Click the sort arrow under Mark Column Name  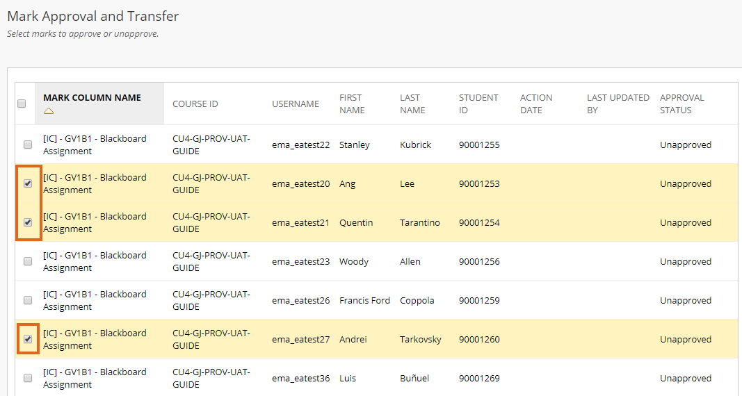click(x=49, y=111)
